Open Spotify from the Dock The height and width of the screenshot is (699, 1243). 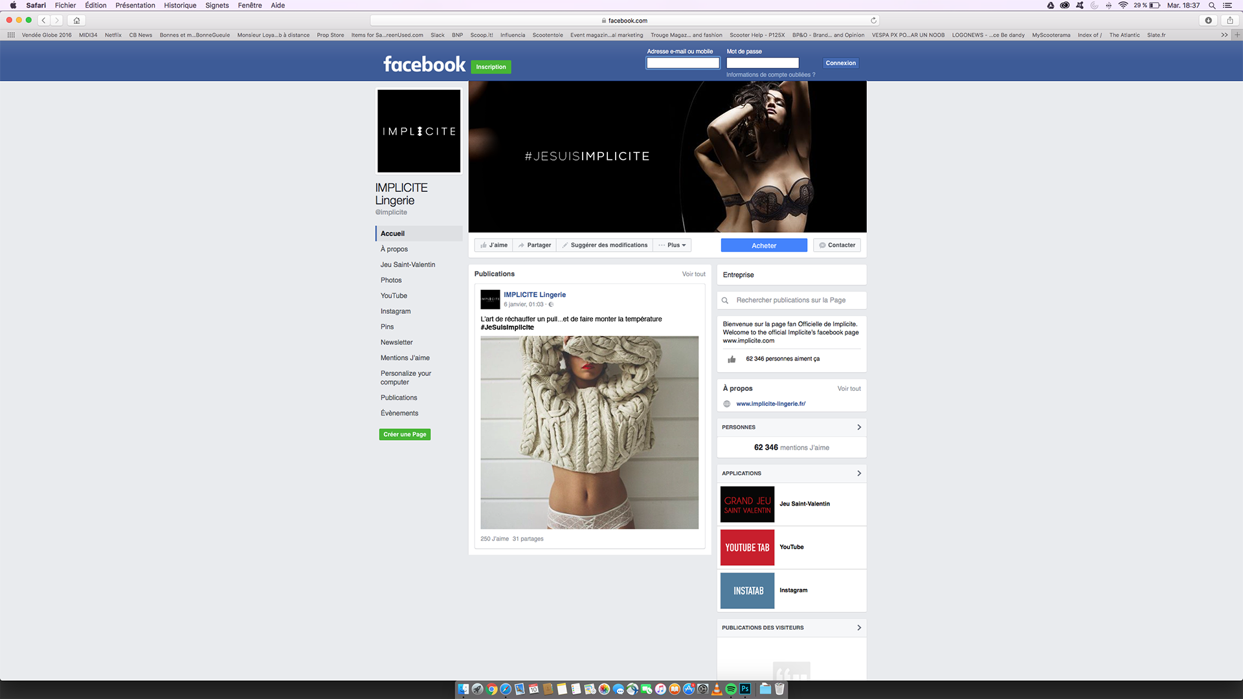731,689
